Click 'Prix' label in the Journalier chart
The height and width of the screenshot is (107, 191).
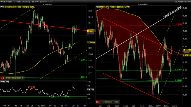(98, 7)
